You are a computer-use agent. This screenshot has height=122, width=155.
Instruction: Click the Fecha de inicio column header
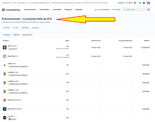(x=96, y=41)
